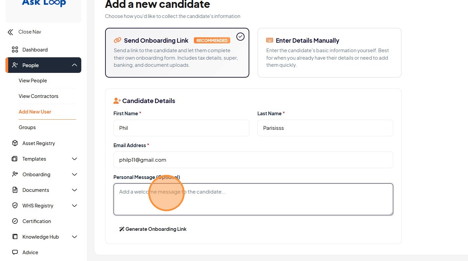The height and width of the screenshot is (261, 468).
Task: Open the View People page
Action: tap(33, 81)
